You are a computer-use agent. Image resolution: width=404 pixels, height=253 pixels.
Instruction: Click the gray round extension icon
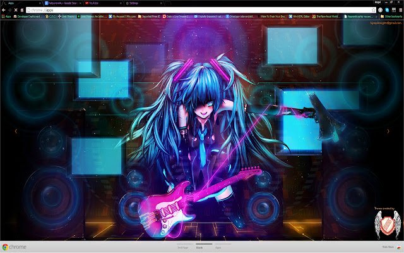381,10
